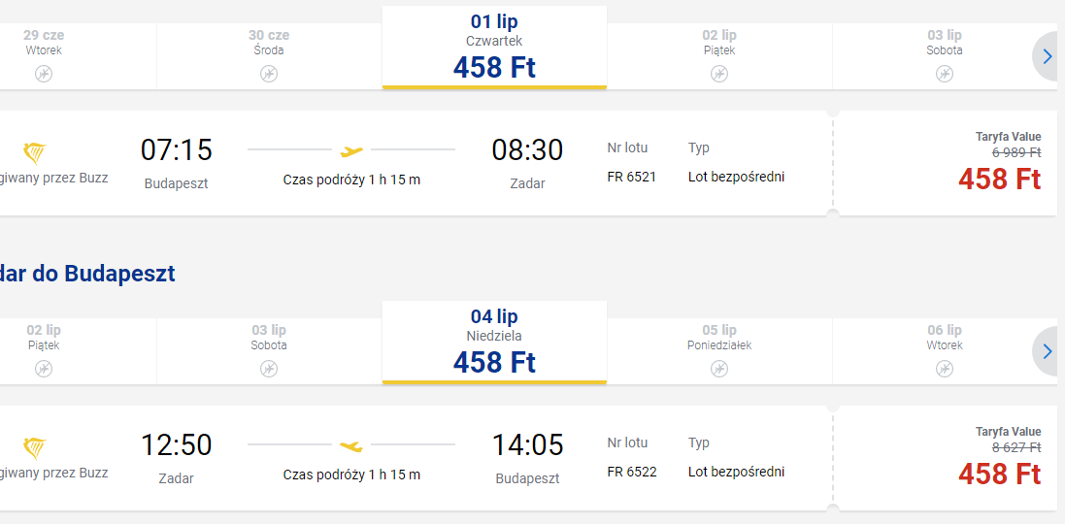Select 03 lip Sobota return date tab
The image size is (1065, 524).
point(269,351)
